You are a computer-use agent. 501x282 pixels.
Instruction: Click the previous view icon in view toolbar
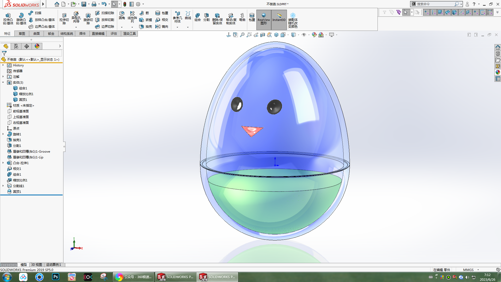256,35
